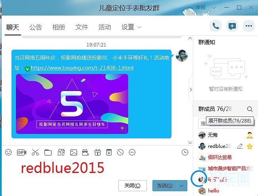Open the 公告 tab

[36, 27]
